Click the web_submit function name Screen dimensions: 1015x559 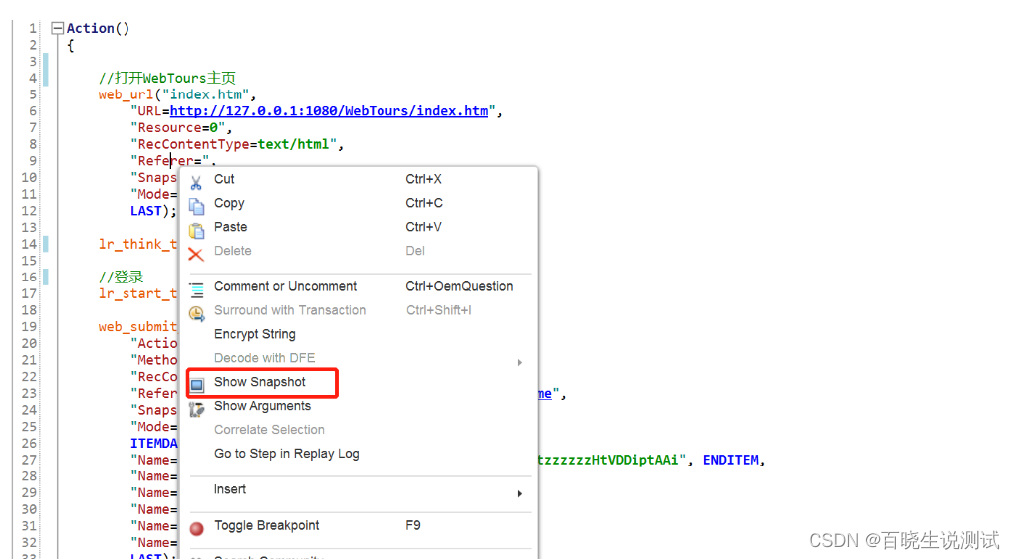(x=137, y=327)
